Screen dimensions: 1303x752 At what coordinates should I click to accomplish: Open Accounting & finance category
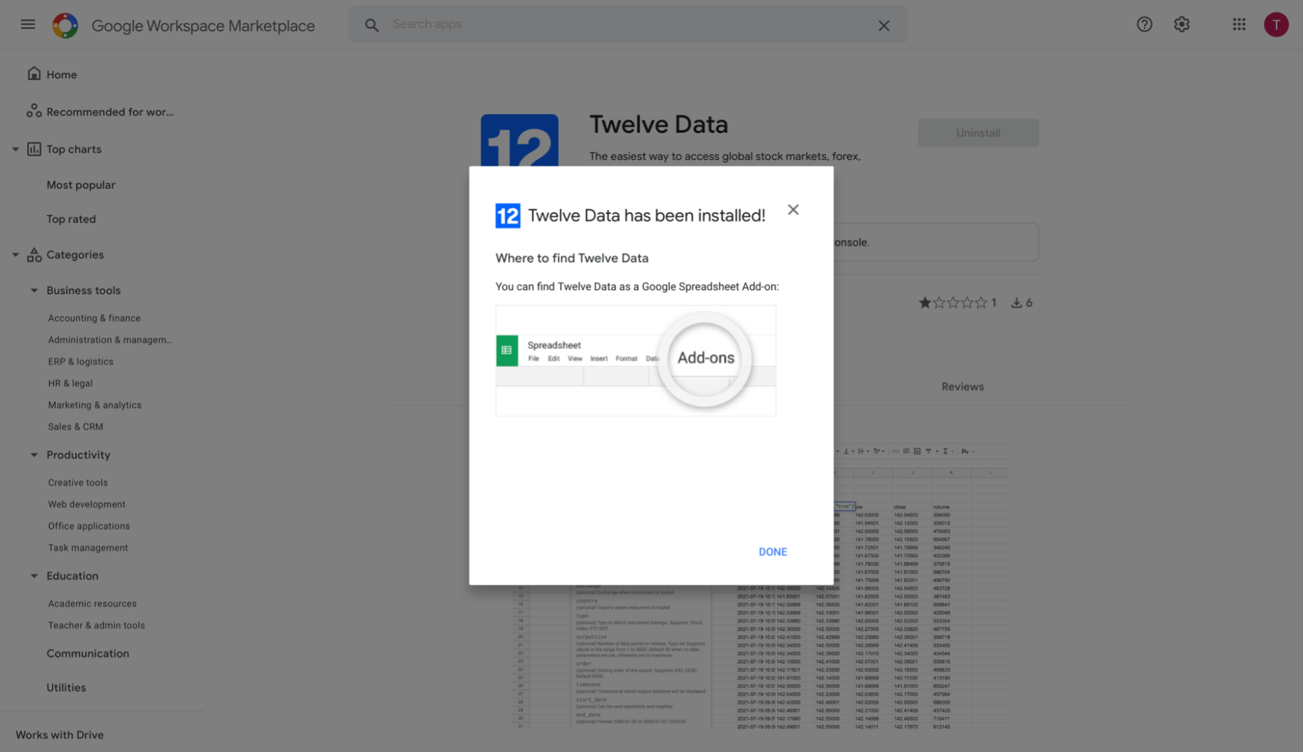[94, 318]
